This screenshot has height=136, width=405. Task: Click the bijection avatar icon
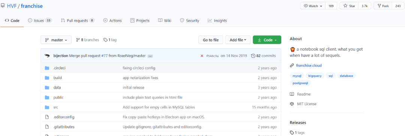tap(47, 56)
